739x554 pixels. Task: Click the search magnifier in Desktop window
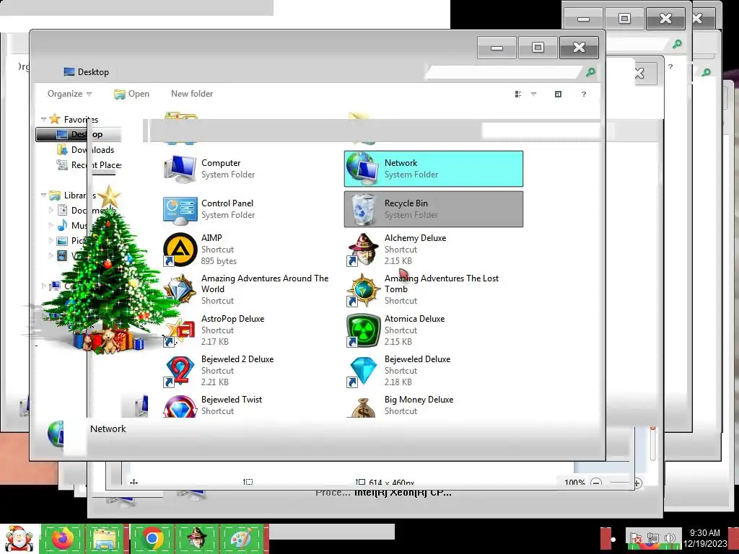(x=590, y=72)
